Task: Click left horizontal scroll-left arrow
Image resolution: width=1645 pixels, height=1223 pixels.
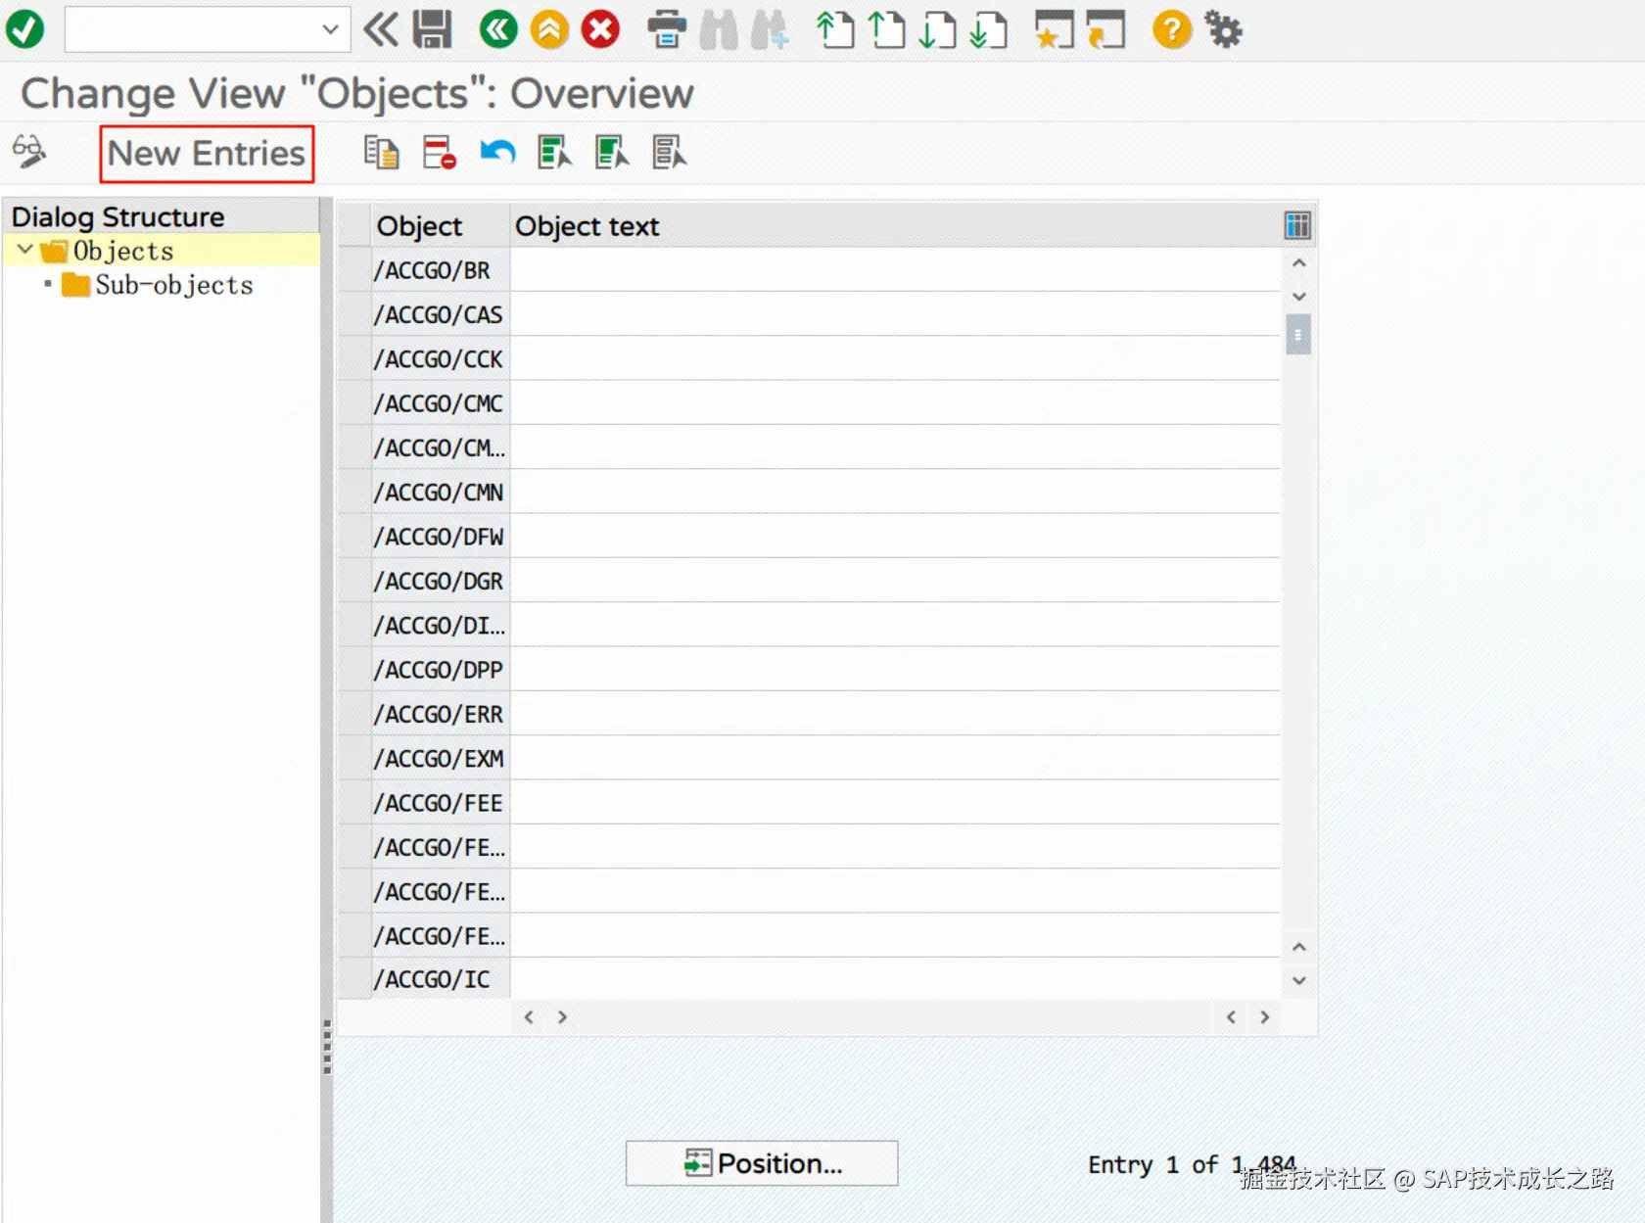Action: coord(529,1017)
